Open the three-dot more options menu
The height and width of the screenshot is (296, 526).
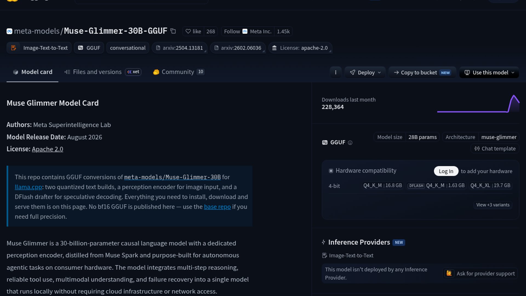point(336,72)
